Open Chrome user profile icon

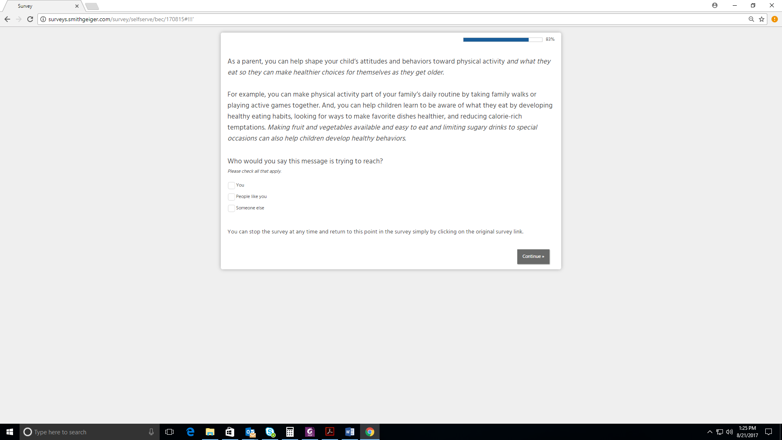715,5
